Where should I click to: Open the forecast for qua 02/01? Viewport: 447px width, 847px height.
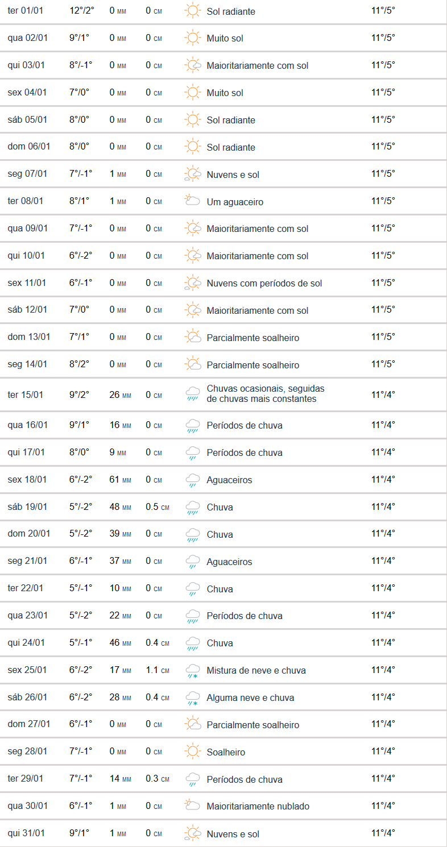pyautogui.click(x=26, y=38)
